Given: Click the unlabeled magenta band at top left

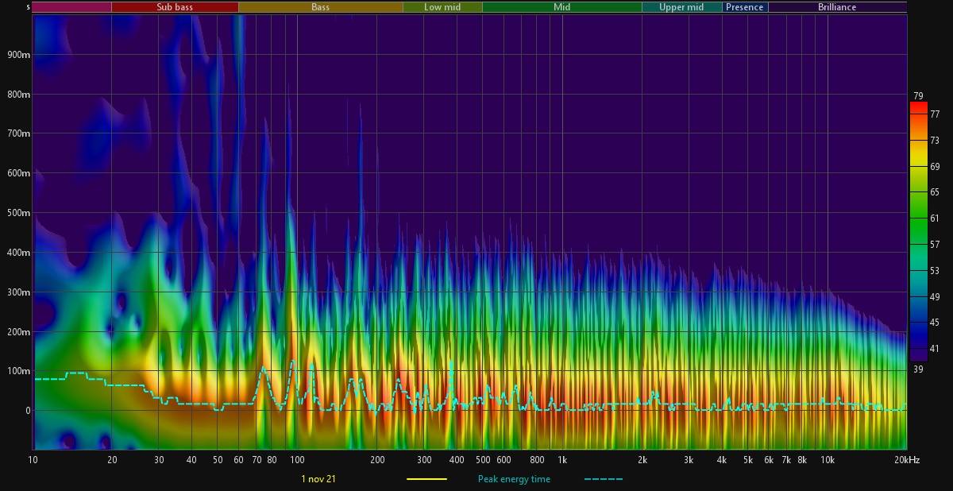Looking at the screenshot, I should click(x=71, y=7).
